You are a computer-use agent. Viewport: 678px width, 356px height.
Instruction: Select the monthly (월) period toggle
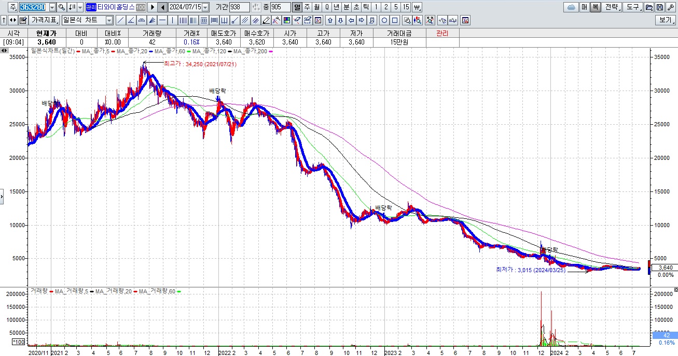(316, 7)
